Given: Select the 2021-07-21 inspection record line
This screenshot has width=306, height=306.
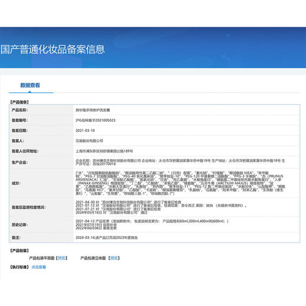Looking at the screenshot, I should (x=118, y=209).
